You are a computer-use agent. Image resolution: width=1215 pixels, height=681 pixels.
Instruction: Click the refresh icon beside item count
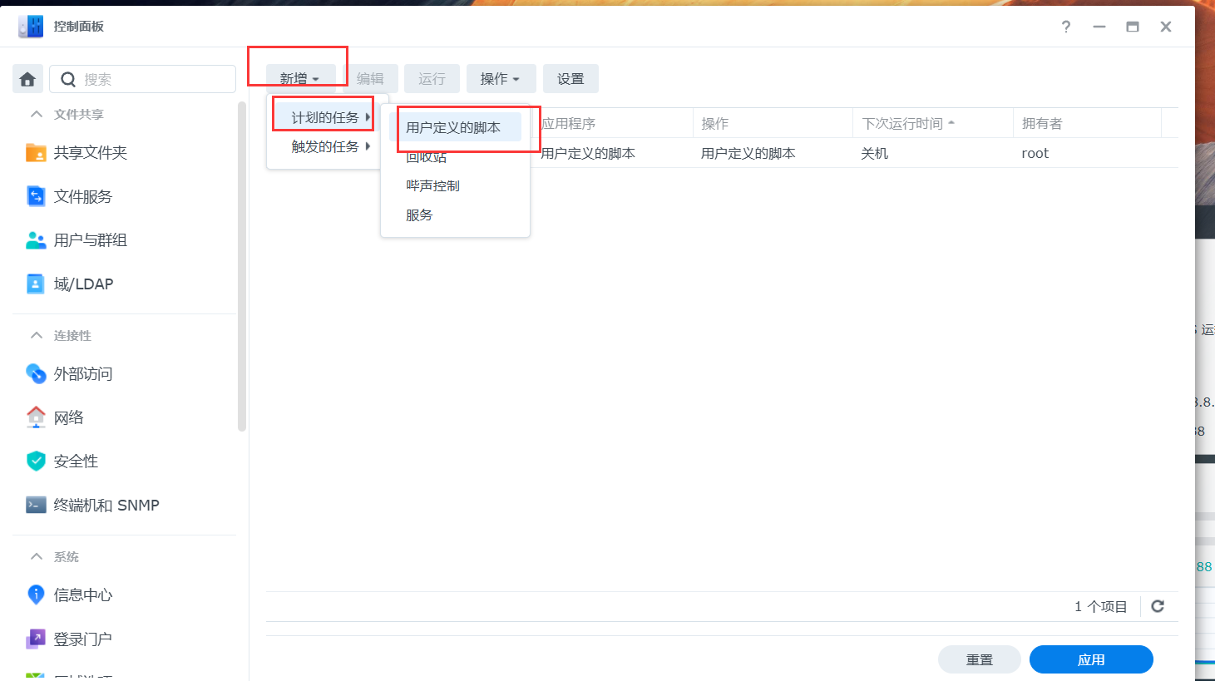pos(1157,606)
